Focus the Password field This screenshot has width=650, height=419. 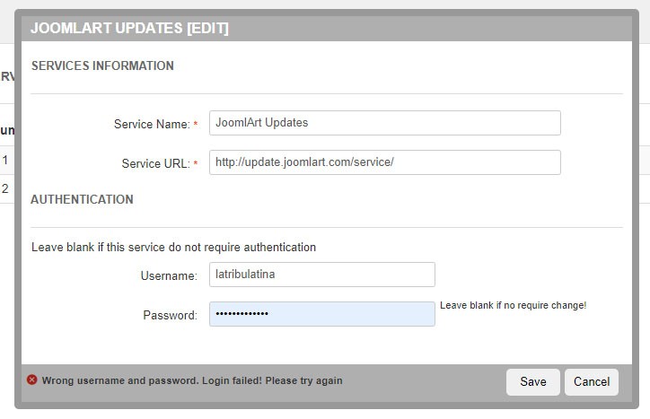[321, 314]
